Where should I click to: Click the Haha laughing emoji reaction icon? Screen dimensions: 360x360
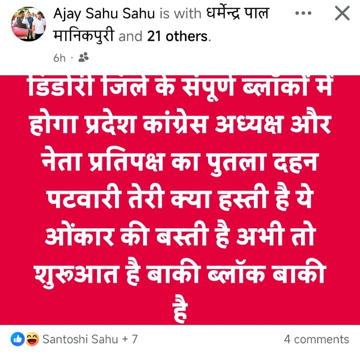point(32,339)
